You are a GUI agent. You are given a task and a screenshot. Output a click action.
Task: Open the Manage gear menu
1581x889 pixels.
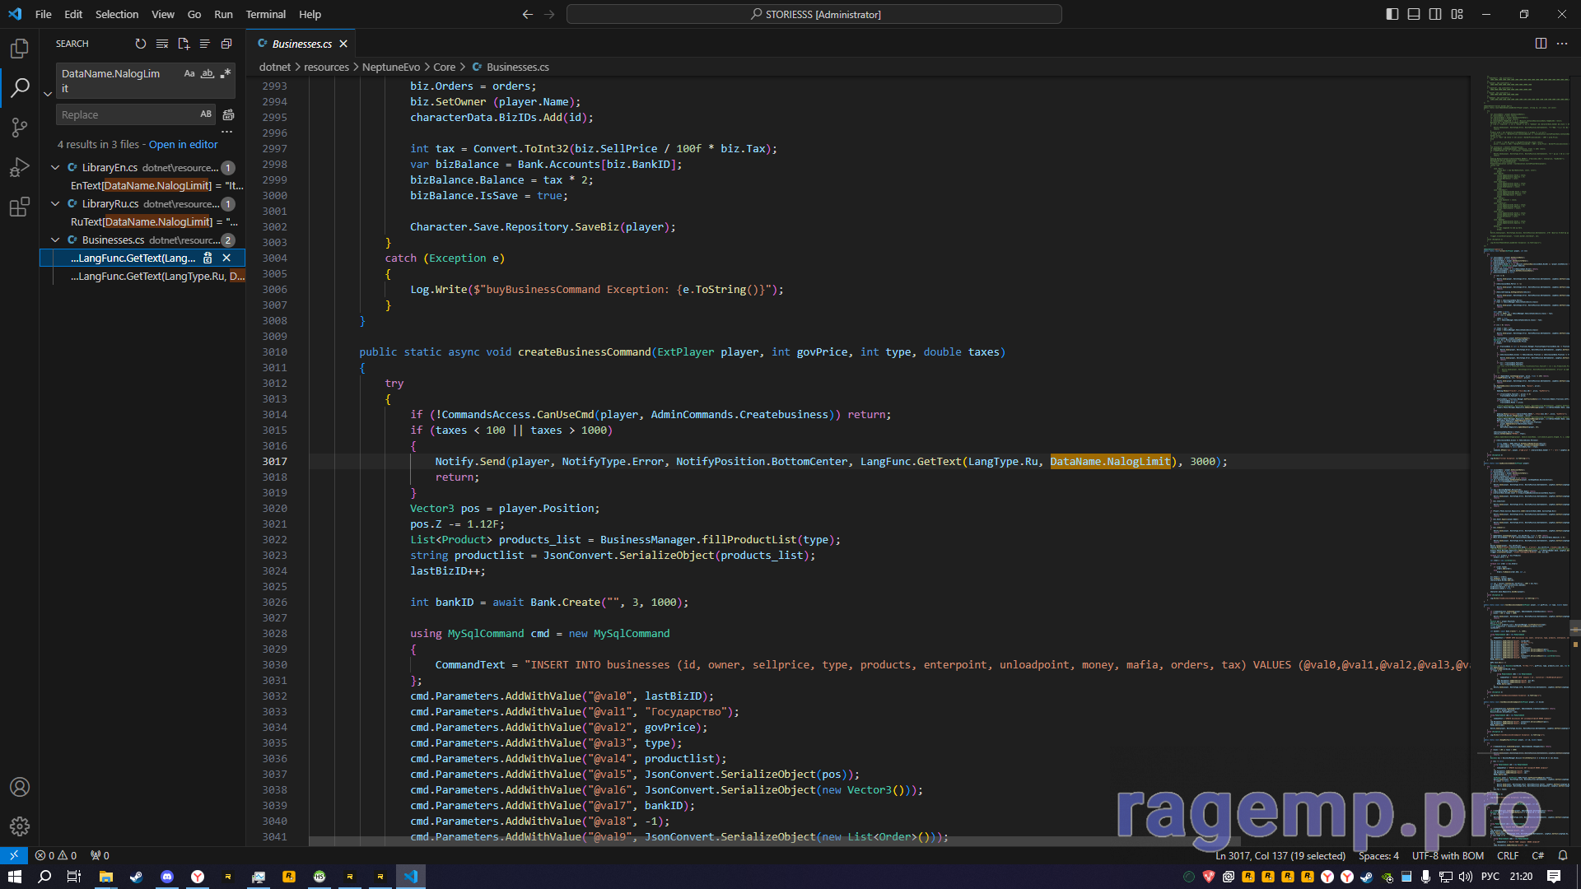(20, 826)
